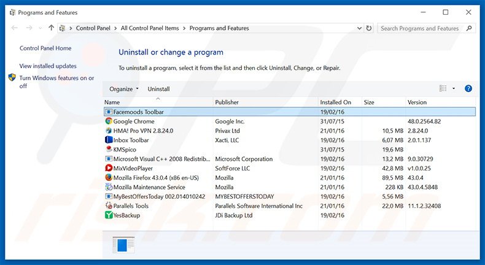The height and width of the screenshot is (265, 485).
Task: Click the KMSpico icon
Action: (109, 149)
